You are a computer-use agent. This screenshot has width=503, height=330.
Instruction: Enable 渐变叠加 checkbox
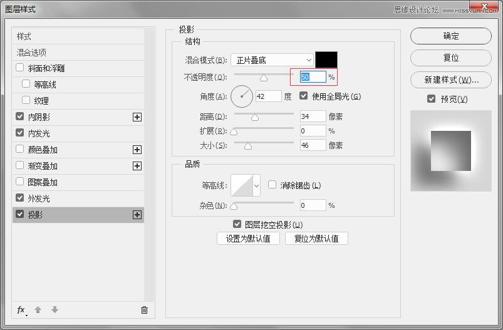pyautogui.click(x=19, y=165)
